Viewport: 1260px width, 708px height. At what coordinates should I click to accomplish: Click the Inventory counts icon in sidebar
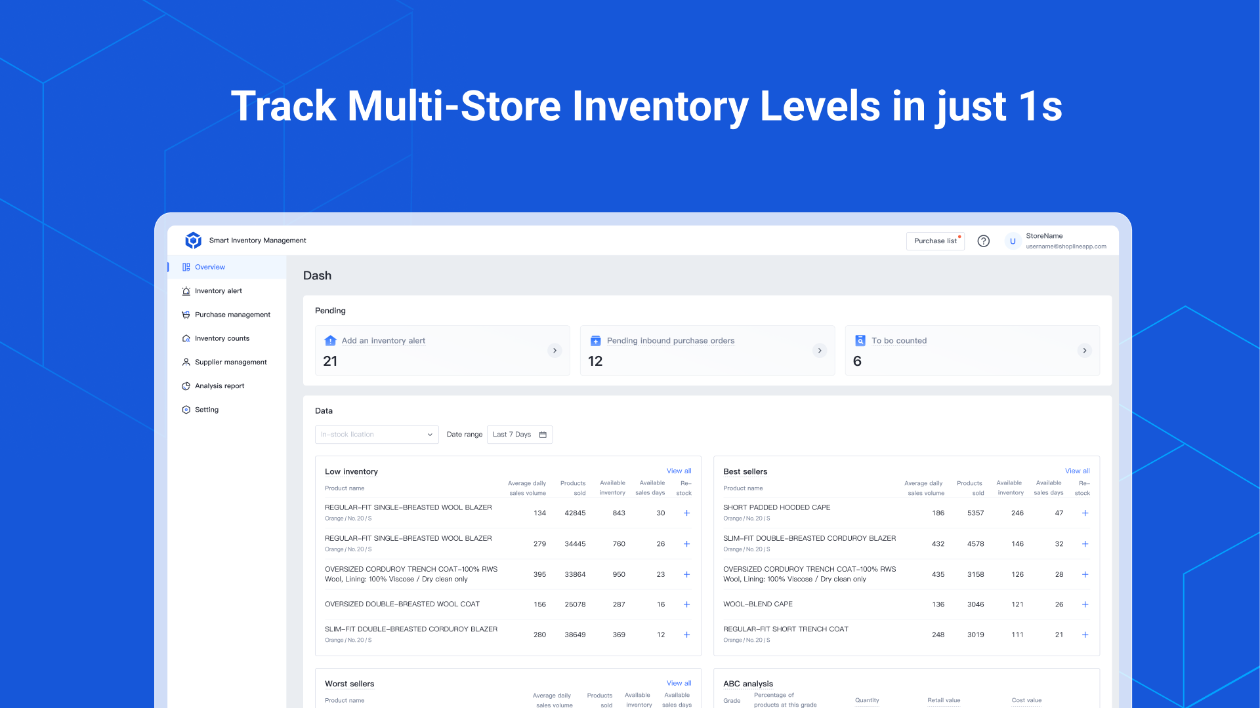point(186,339)
